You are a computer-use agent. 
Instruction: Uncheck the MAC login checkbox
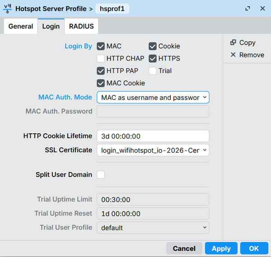coord(101,46)
